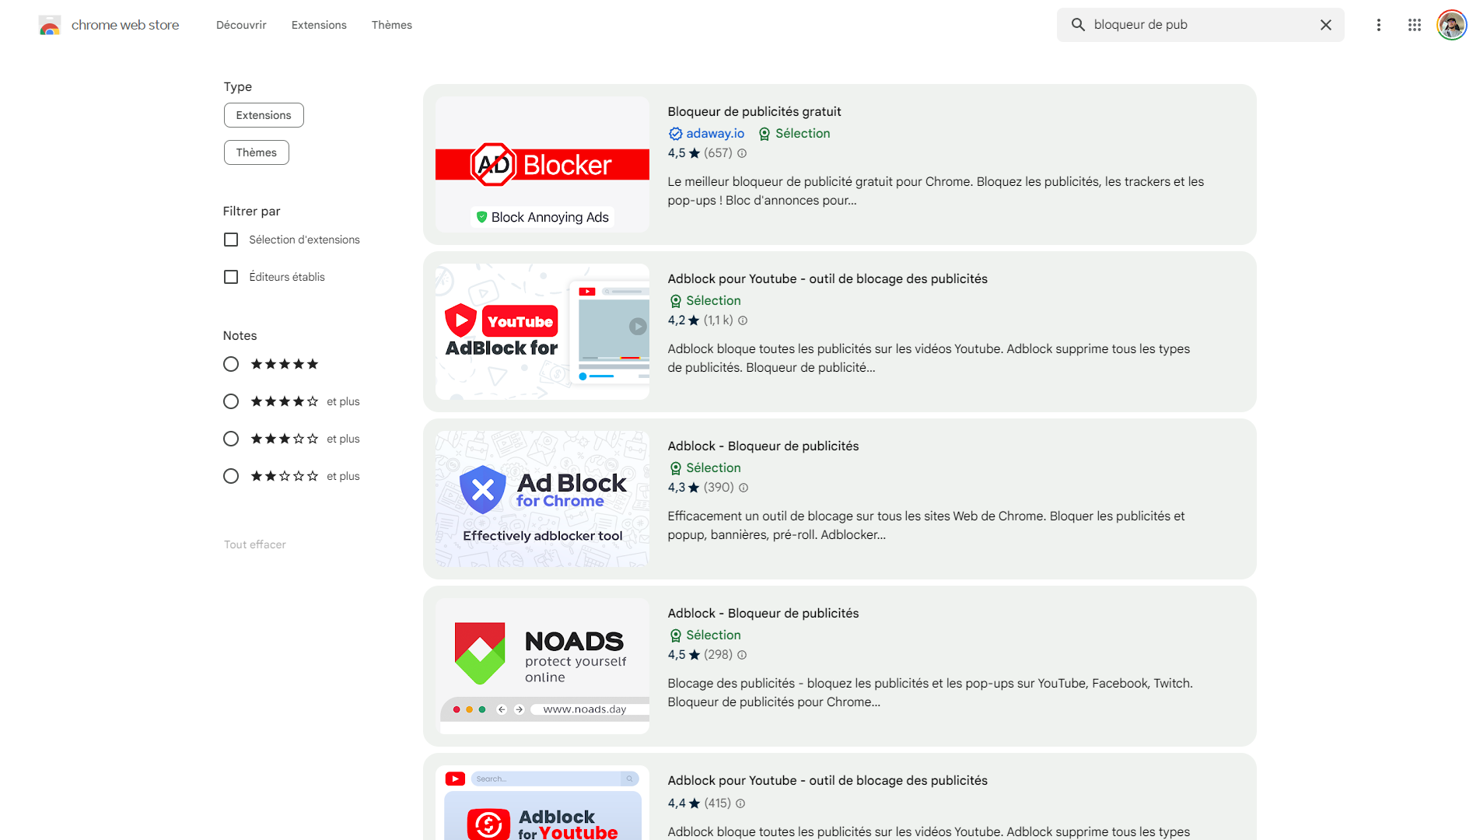
Task: Click the Sélection badge on Adblock pour Youtube
Action: 705,300
